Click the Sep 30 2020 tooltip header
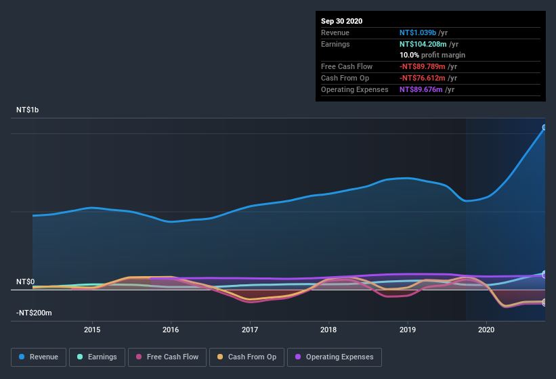The height and width of the screenshot is (379, 556). tap(342, 21)
